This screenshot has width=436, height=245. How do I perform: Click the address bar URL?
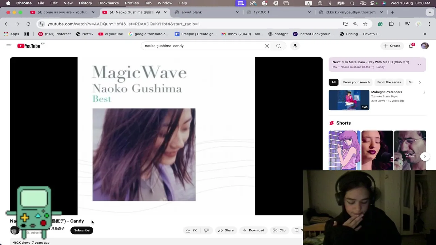(x=124, y=24)
